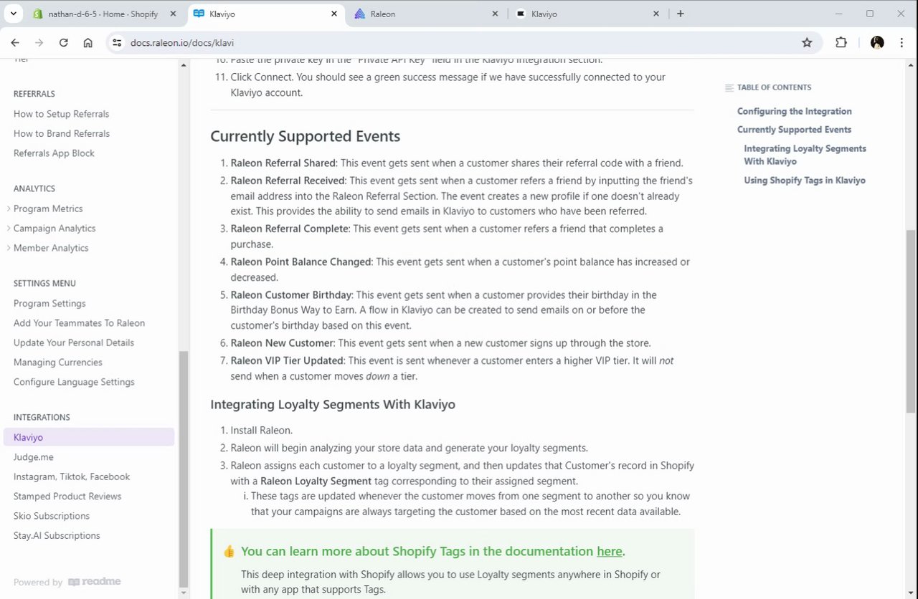Viewport: 918px width, 599px height.
Task: Click the Settings Menu sidebar heading
Action: pyautogui.click(x=44, y=284)
